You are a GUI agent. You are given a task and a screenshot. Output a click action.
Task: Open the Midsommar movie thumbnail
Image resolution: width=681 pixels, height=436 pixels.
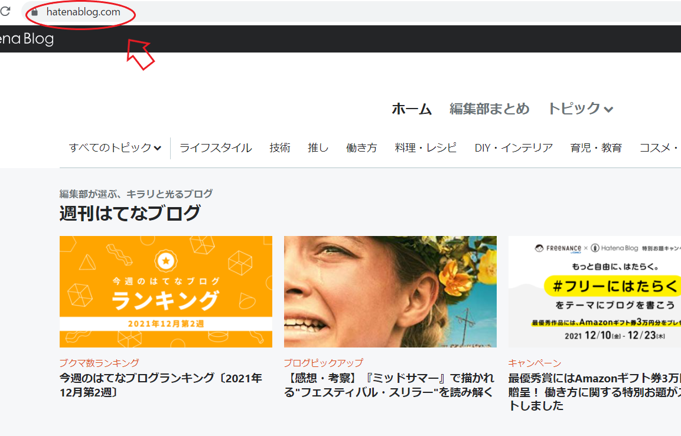[x=390, y=291]
